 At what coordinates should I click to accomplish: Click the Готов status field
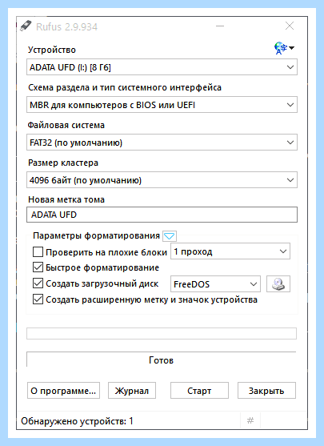(x=161, y=360)
